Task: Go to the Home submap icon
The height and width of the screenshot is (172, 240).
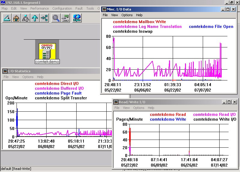Action: click(x=16, y=18)
